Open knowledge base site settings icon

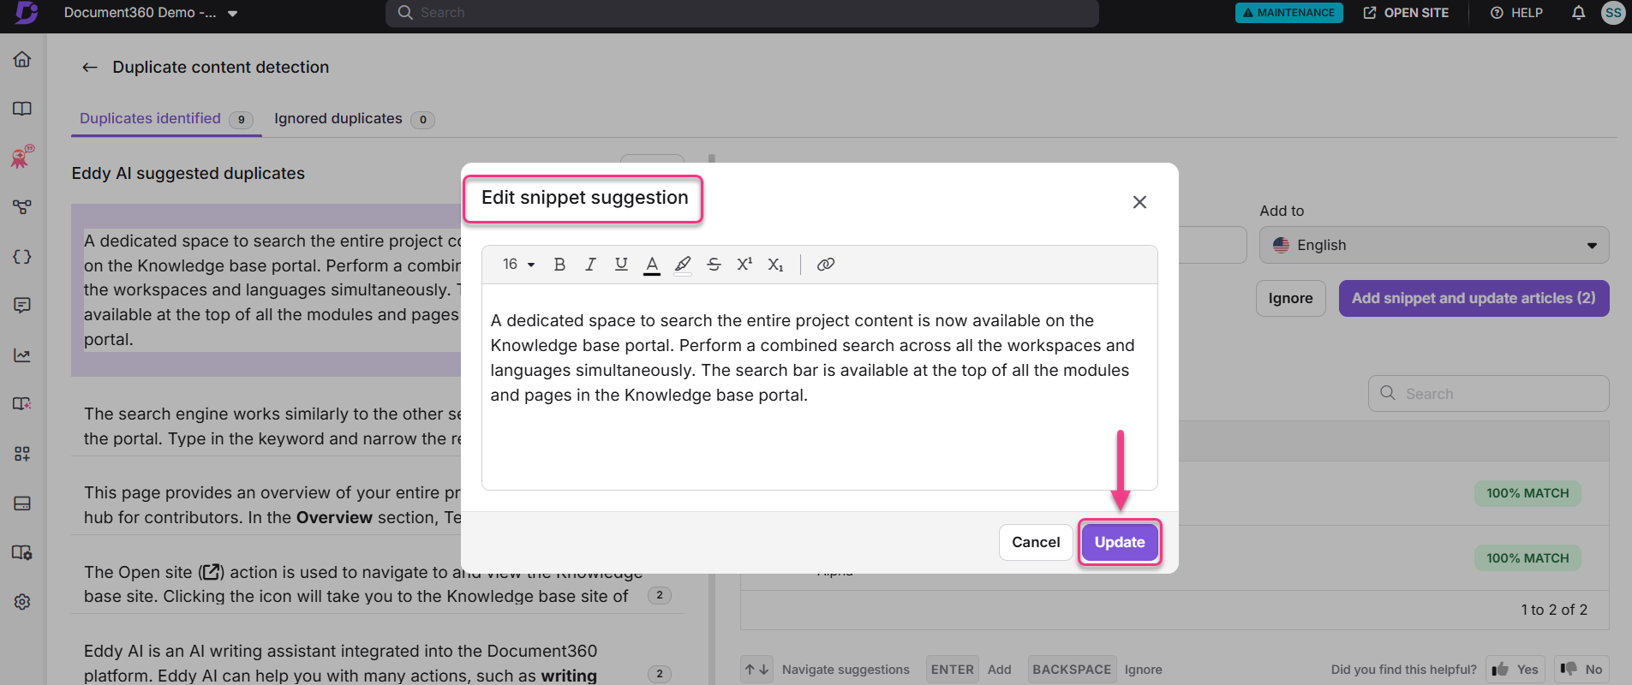[x=22, y=552]
